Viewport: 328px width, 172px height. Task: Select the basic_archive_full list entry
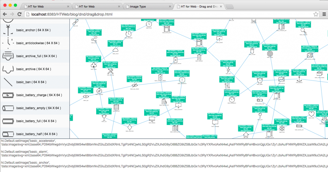36,56
